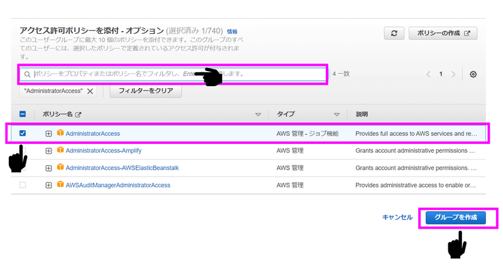The image size is (503, 264).
Task: Expand the AdministratorAccess-Amplify policy details
Action: (48, 151)
